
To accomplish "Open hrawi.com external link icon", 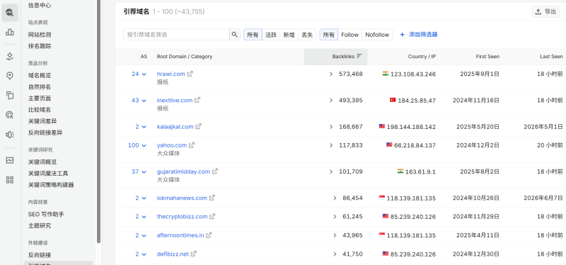I will pyautogui.click(x=190, y=74).
